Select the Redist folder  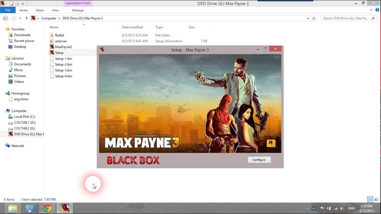coord(60,35)
